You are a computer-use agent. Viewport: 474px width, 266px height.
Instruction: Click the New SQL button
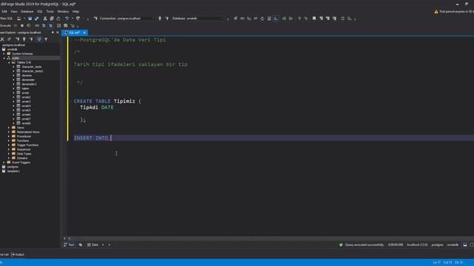[x=7, y=18]
